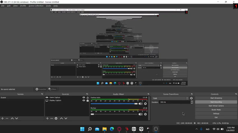238x133 pixels.
Task: Open Edit menu
Action: pos(9,6)
